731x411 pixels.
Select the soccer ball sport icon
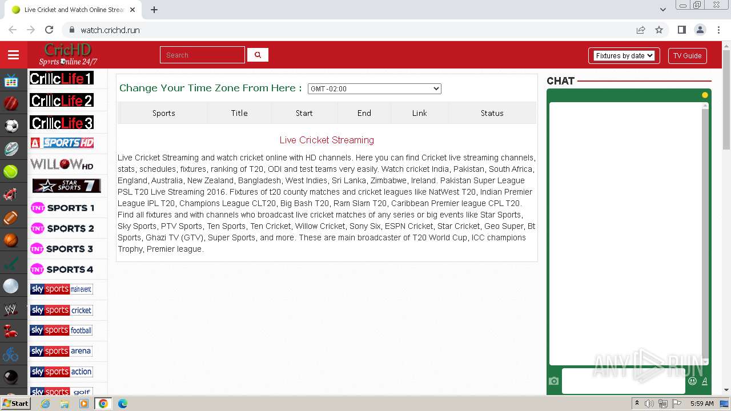click(x=11, y=126)
